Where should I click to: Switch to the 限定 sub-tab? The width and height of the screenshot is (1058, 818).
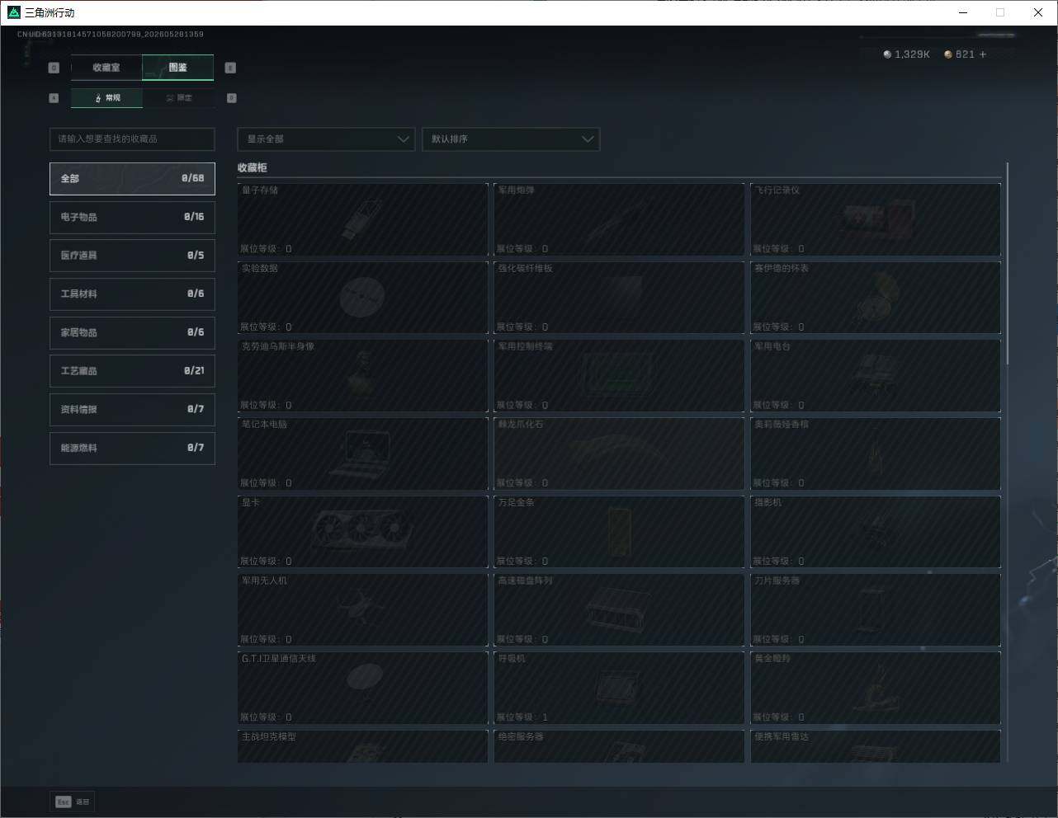coord(178,98)
